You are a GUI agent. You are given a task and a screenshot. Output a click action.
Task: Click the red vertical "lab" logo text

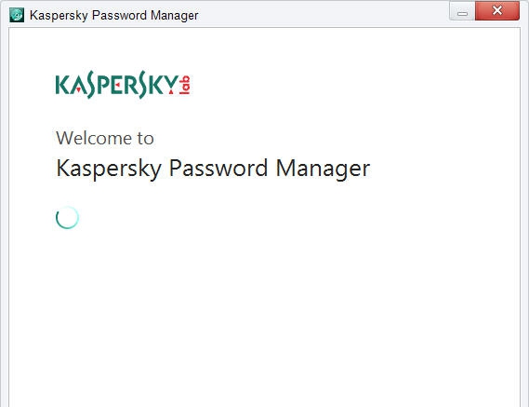click(184, 85)
